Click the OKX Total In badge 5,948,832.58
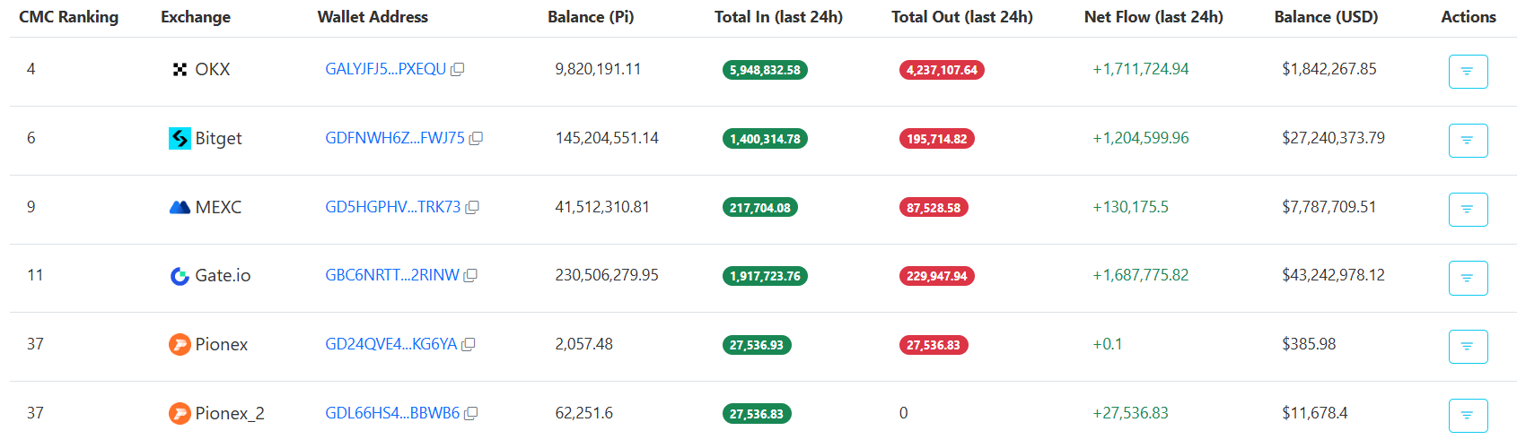Image resolution: width=1517 pixels, height=448 pixels. pos(765,70)
